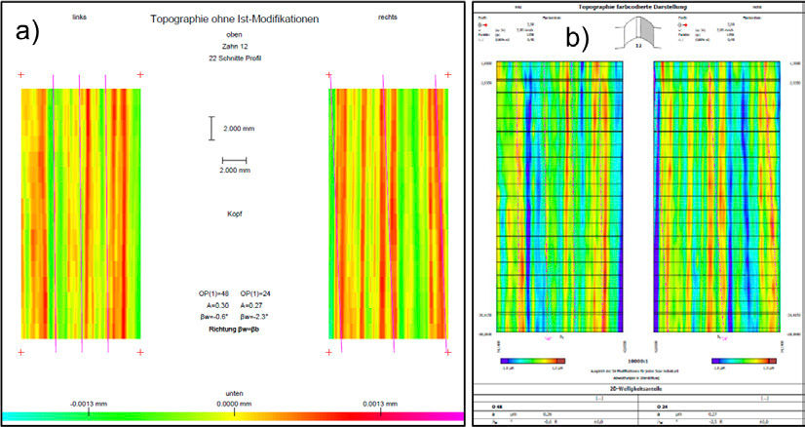Click title 'Topographie ohne Ist-Modifikationen'

[x=235, y=19]
